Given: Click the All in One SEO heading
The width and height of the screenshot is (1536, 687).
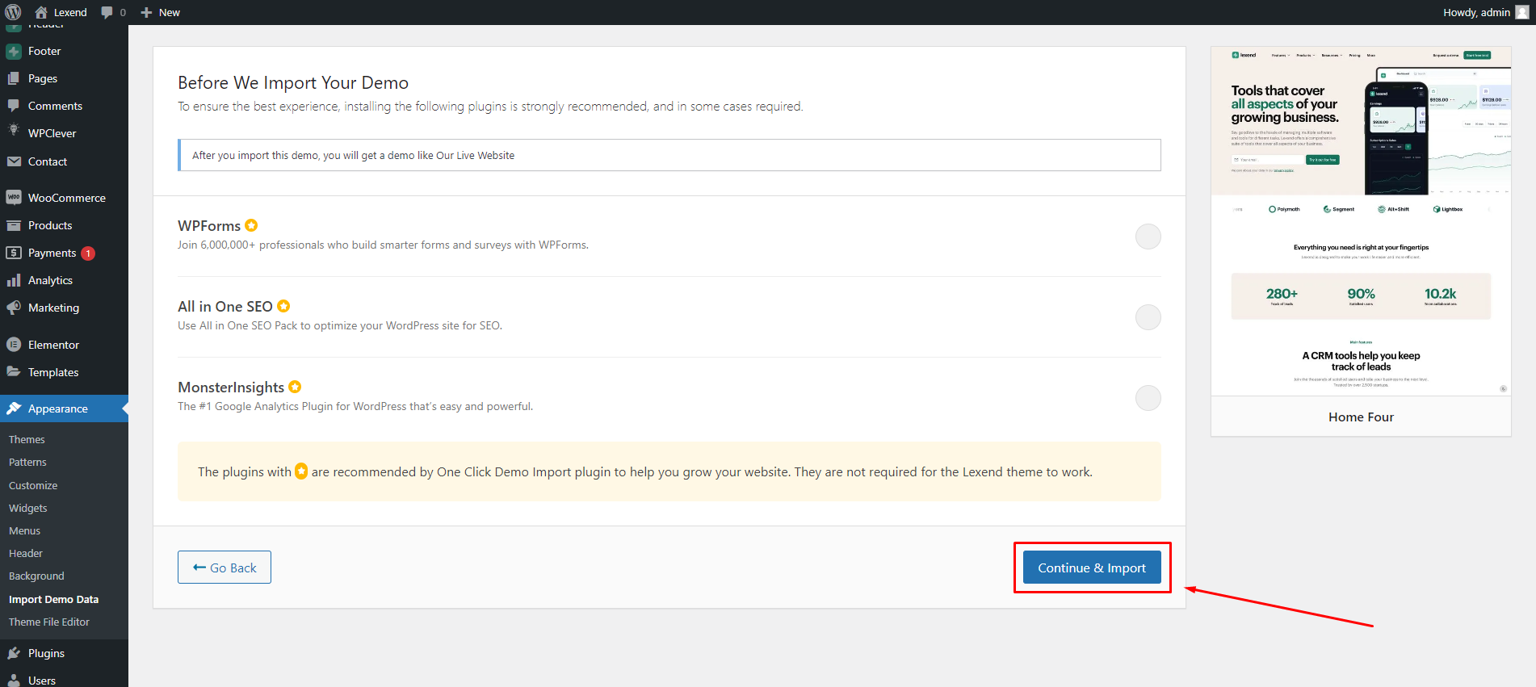Looking at the screenshot, I should 225,307.
